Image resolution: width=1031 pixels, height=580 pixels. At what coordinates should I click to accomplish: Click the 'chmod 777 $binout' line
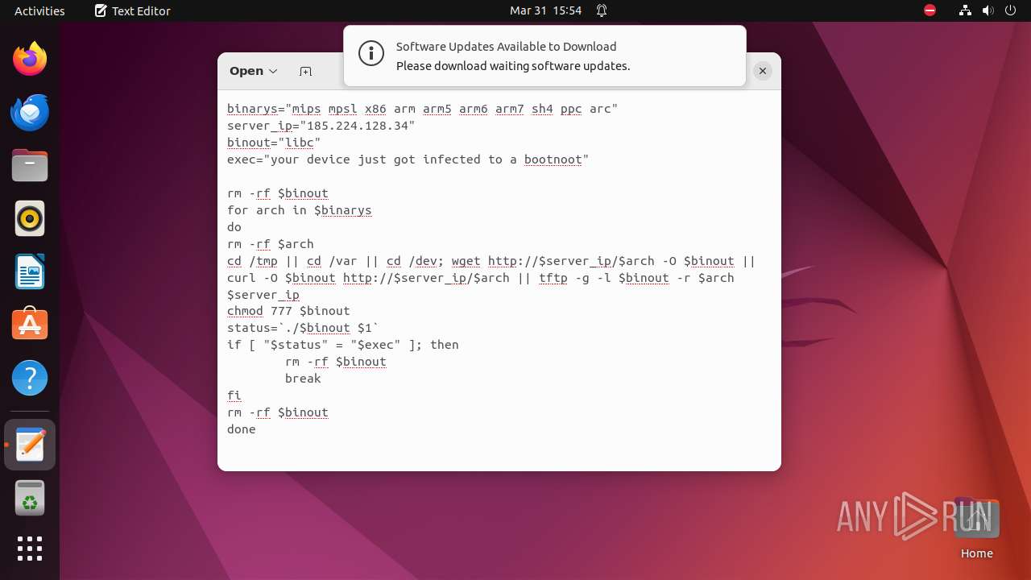pos(288,311)
